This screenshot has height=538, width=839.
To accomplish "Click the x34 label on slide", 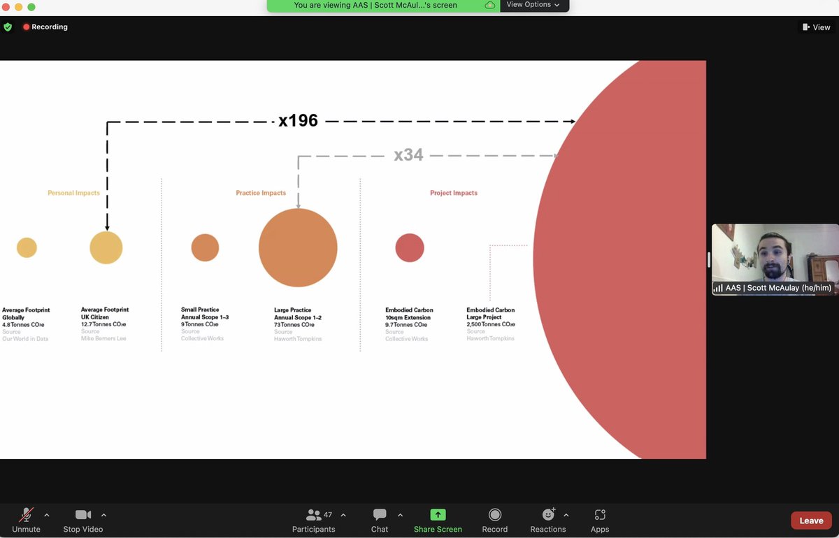I will pyautogui.click(x=408, y=155).
